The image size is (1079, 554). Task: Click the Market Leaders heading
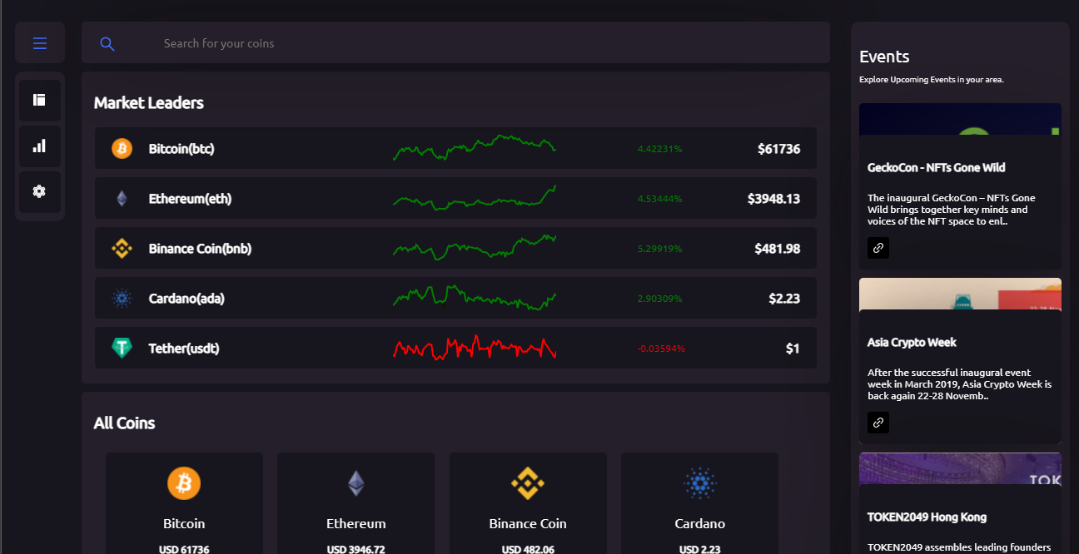coord(149,103)
